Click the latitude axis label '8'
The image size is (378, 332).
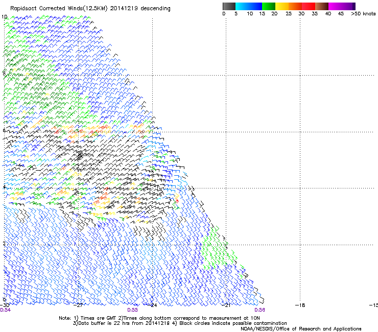[4, 74]
